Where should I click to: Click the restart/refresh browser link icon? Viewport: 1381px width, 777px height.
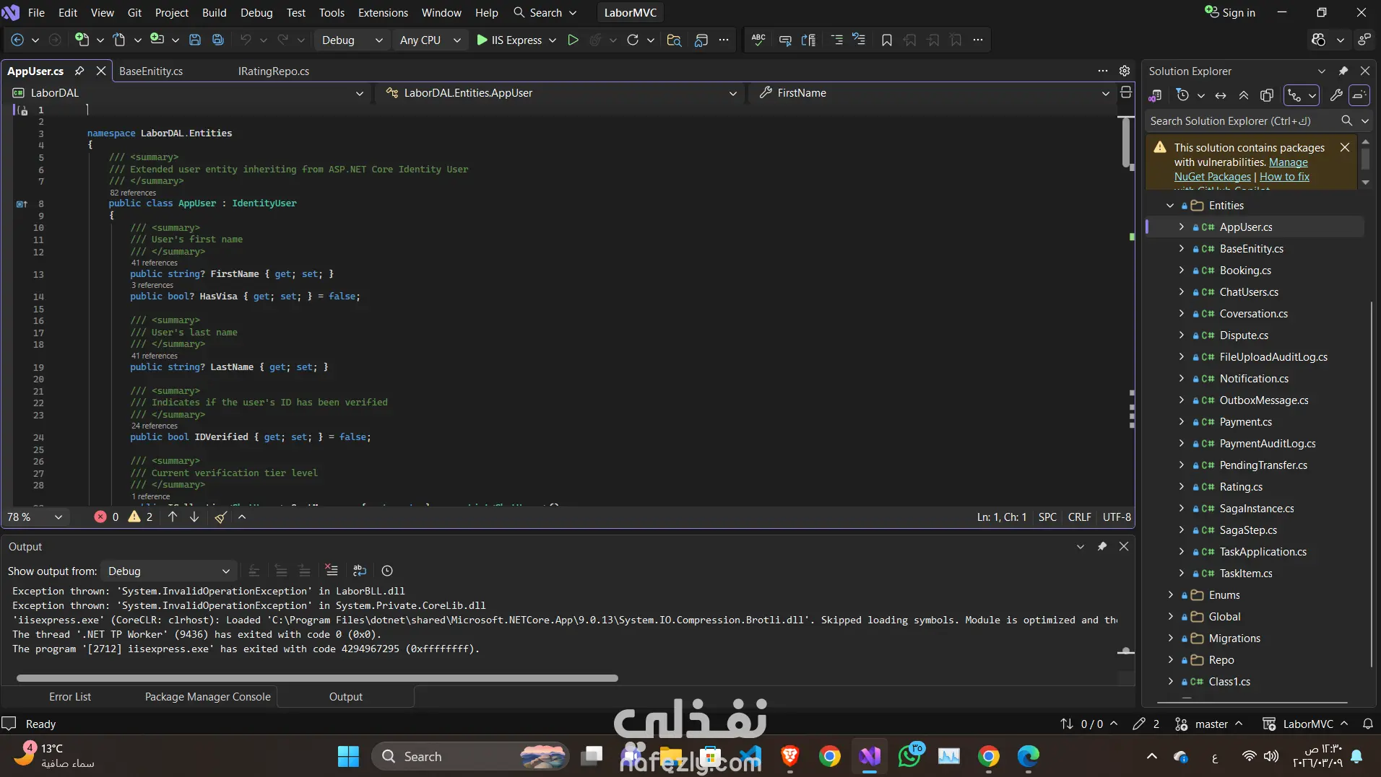click(x=633, y=40)
